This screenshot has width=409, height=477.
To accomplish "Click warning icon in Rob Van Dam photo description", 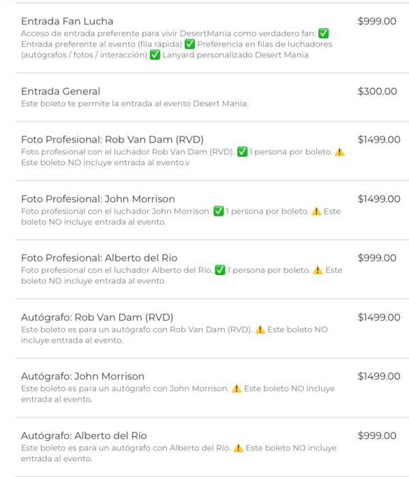I will coord(339,152).
